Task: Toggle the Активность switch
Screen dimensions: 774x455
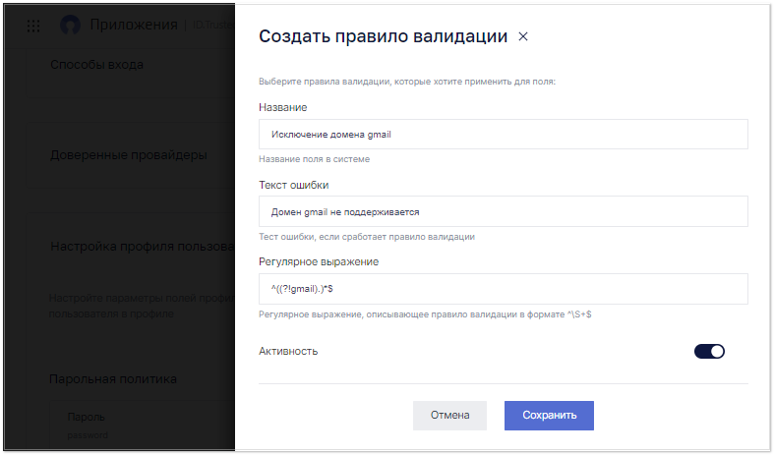Action: click(709, 352)
